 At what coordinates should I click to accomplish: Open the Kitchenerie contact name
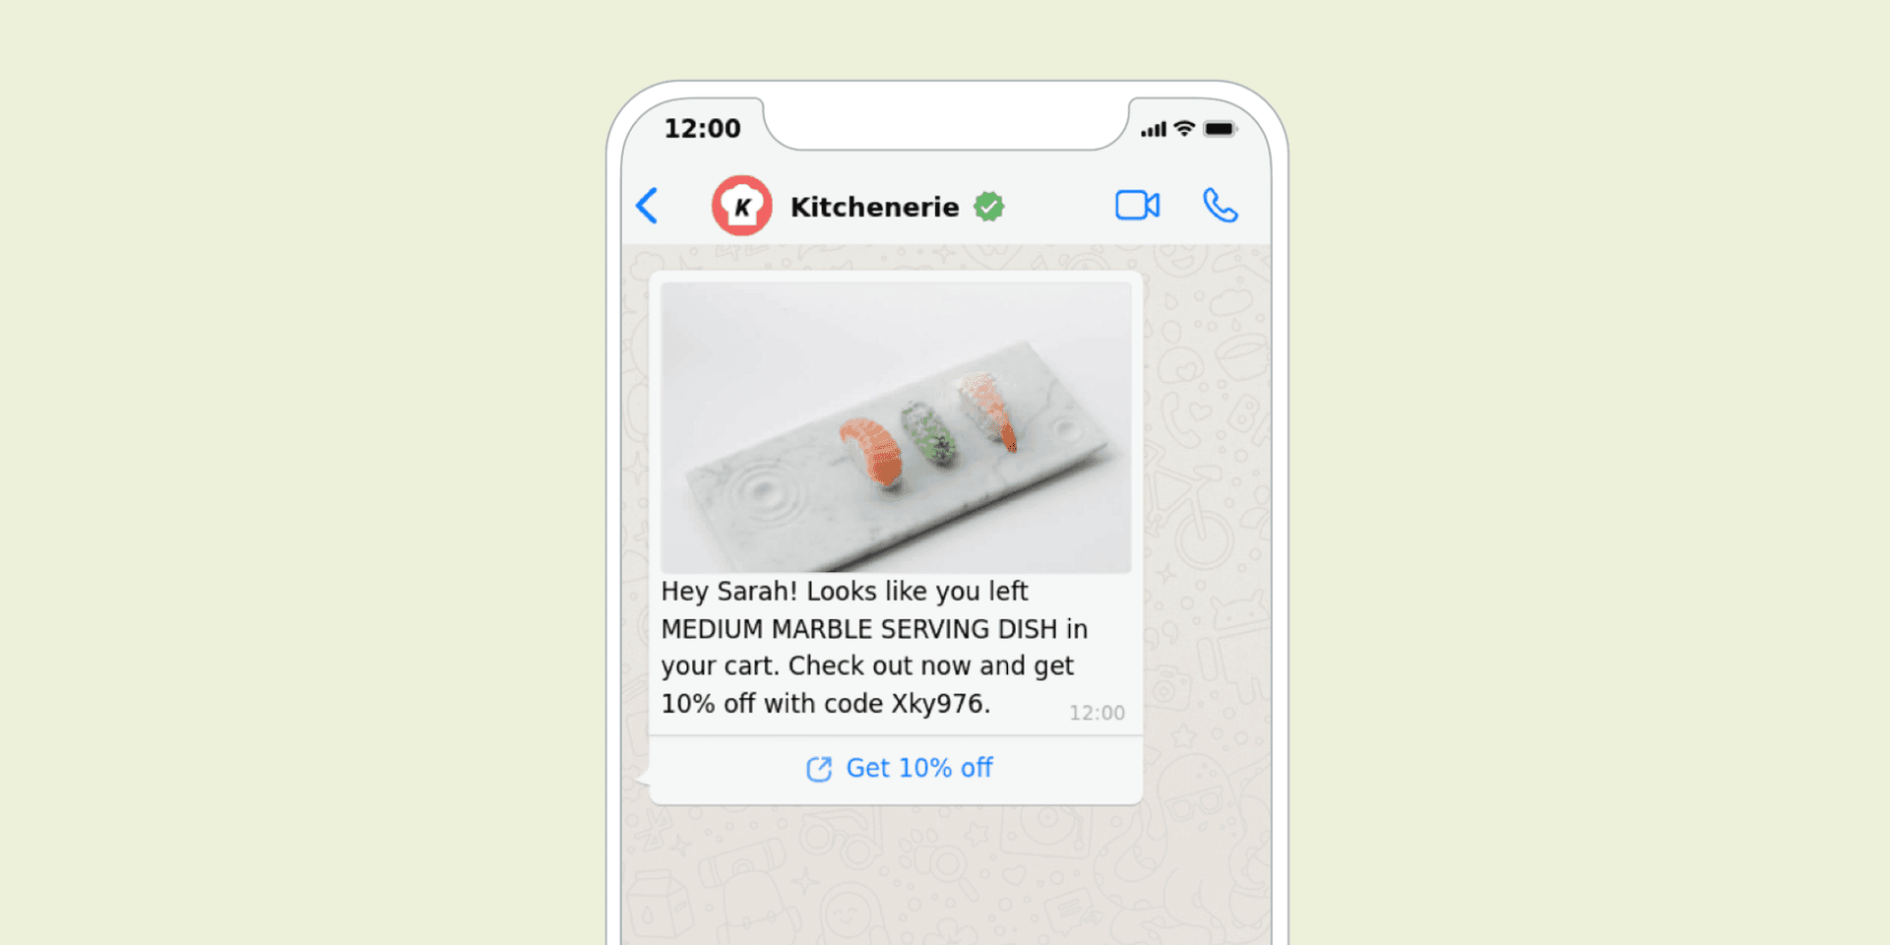point(874,207)
